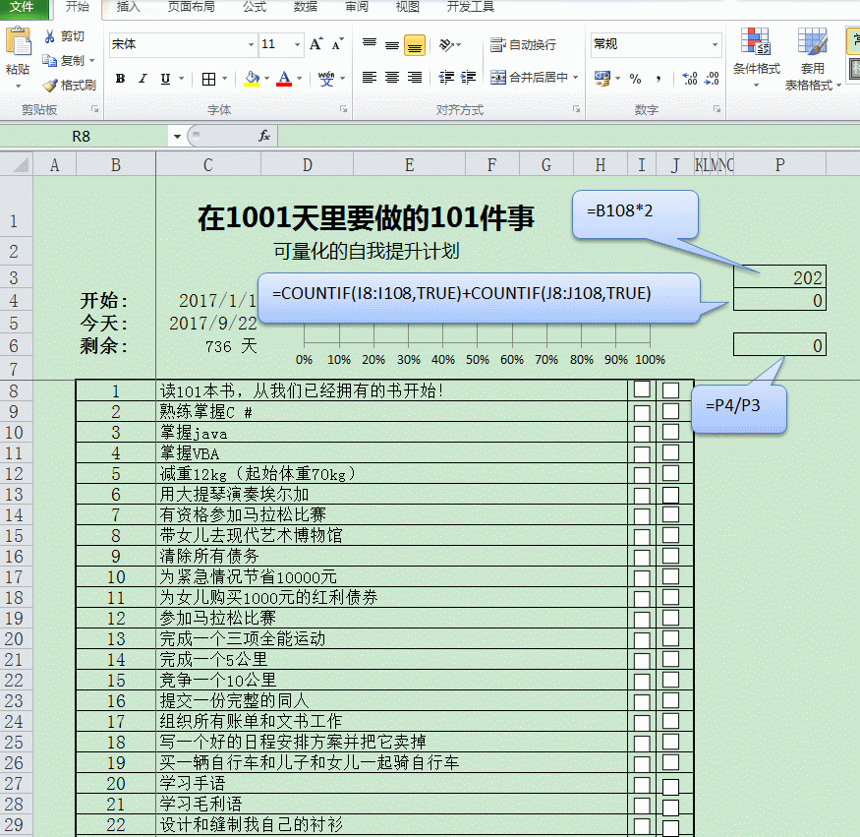
Task: Decrease indent
Action: click(446, 78)
